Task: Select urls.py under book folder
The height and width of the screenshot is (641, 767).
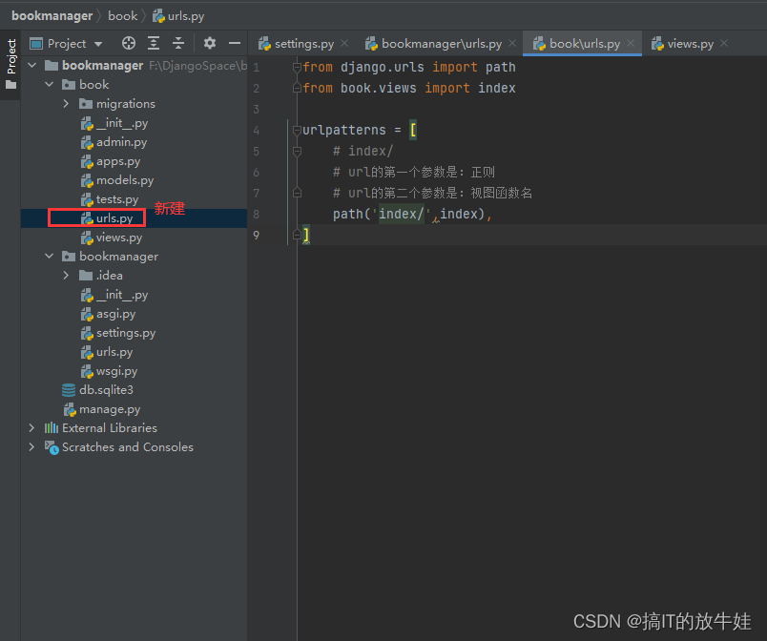Action: [x=114, y=218]
